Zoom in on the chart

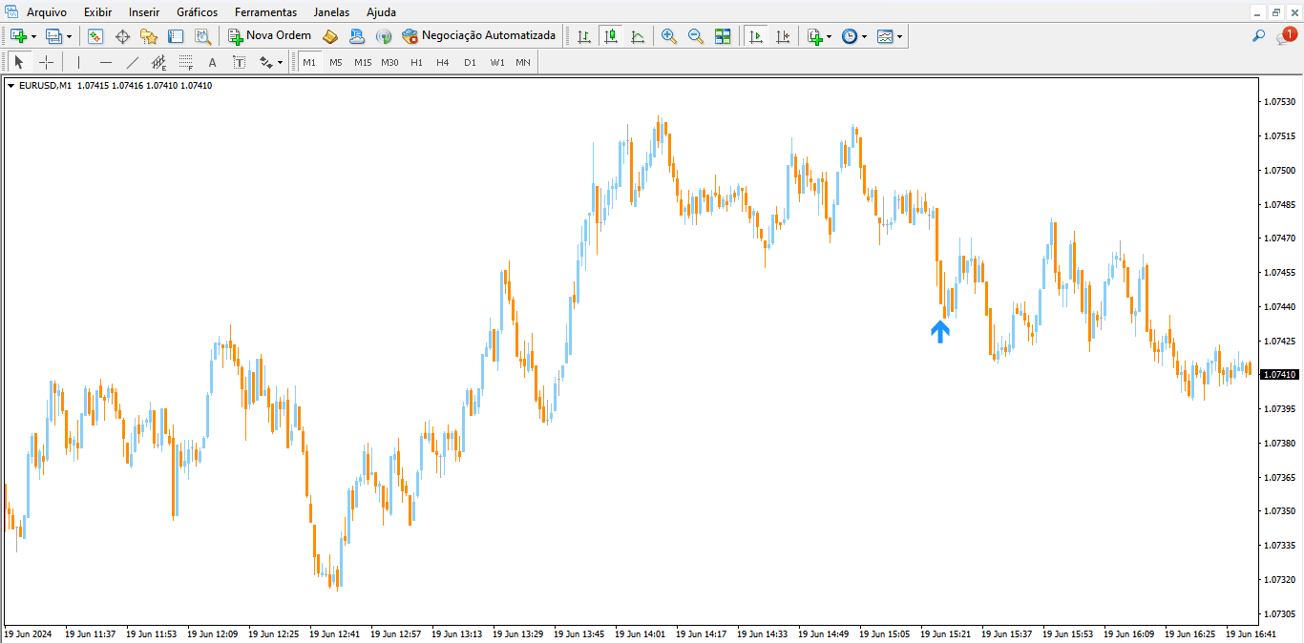pos(669,36)
